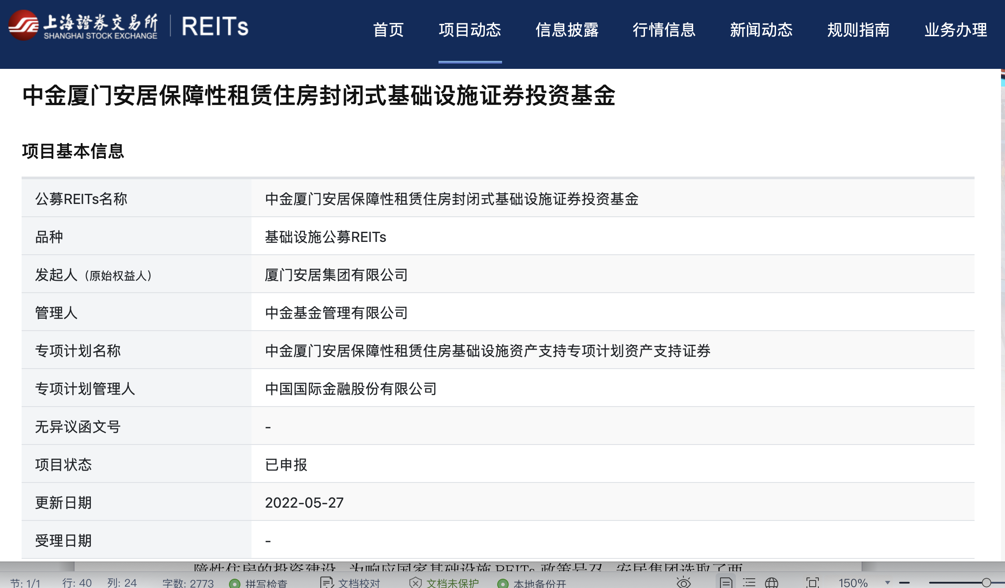Screen dimensions: 1005x588
Task: Adjust the zoom slider handle
Action: 986,583
